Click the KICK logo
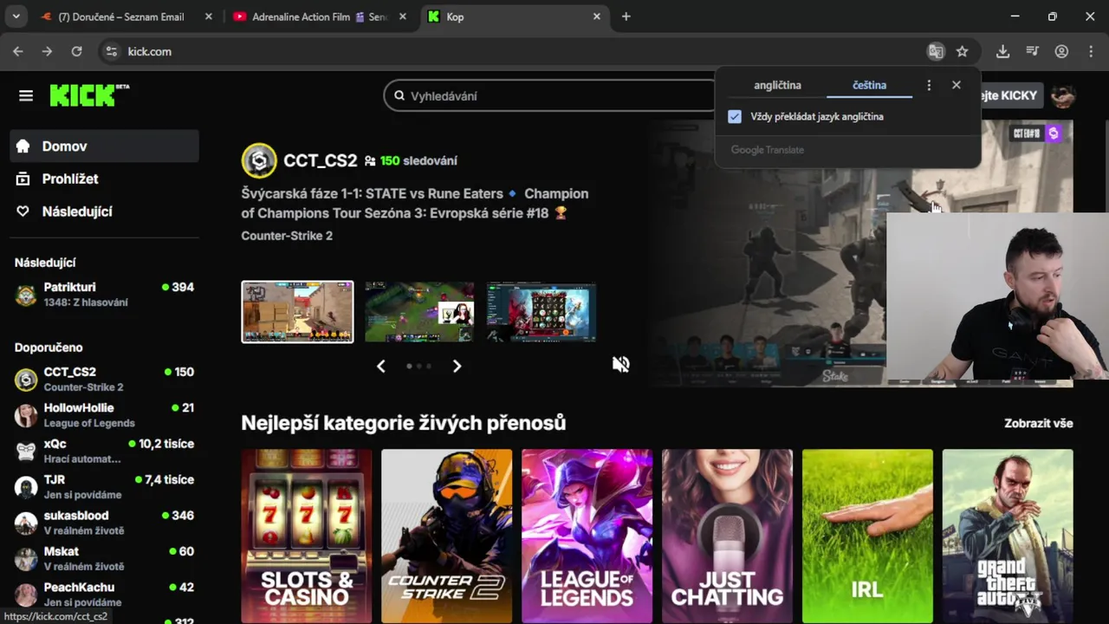Viewport: 1109px width, 624px height. (89, 95)
